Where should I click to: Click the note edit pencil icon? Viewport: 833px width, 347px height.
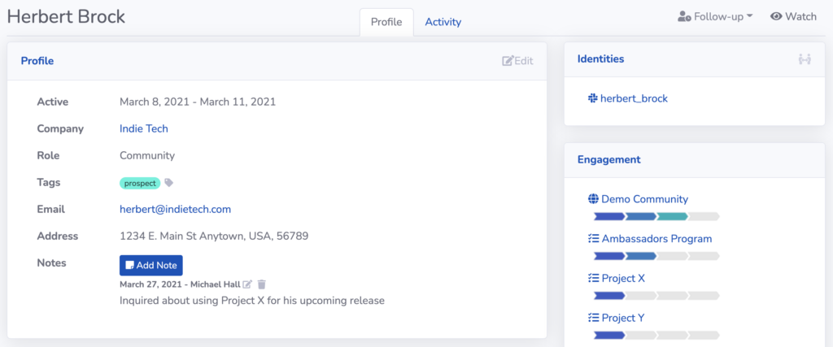click(x=247, y=284)
